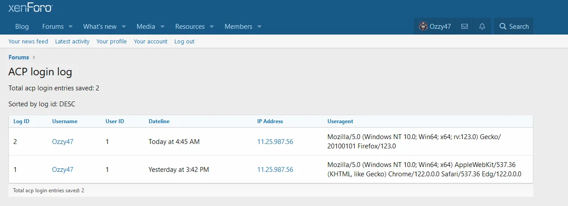Screen dimensions: 568x206
Task: Expand the What's new dropdown arrow
Action: point(124,27)
